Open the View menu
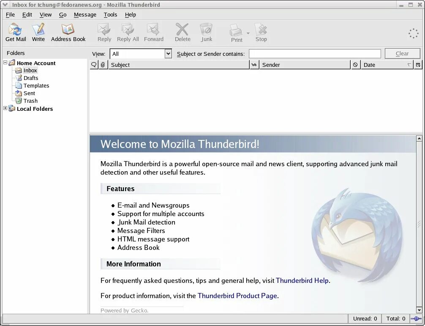 pyautogui.click(x=46, y=15)
